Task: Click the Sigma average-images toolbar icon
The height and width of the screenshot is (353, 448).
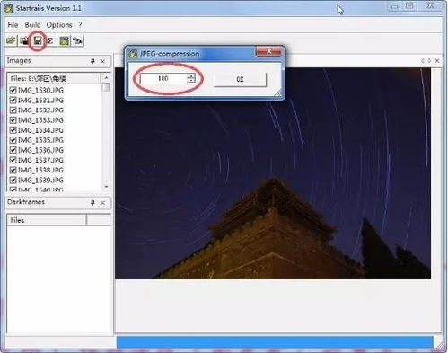Action: (50, 40)
